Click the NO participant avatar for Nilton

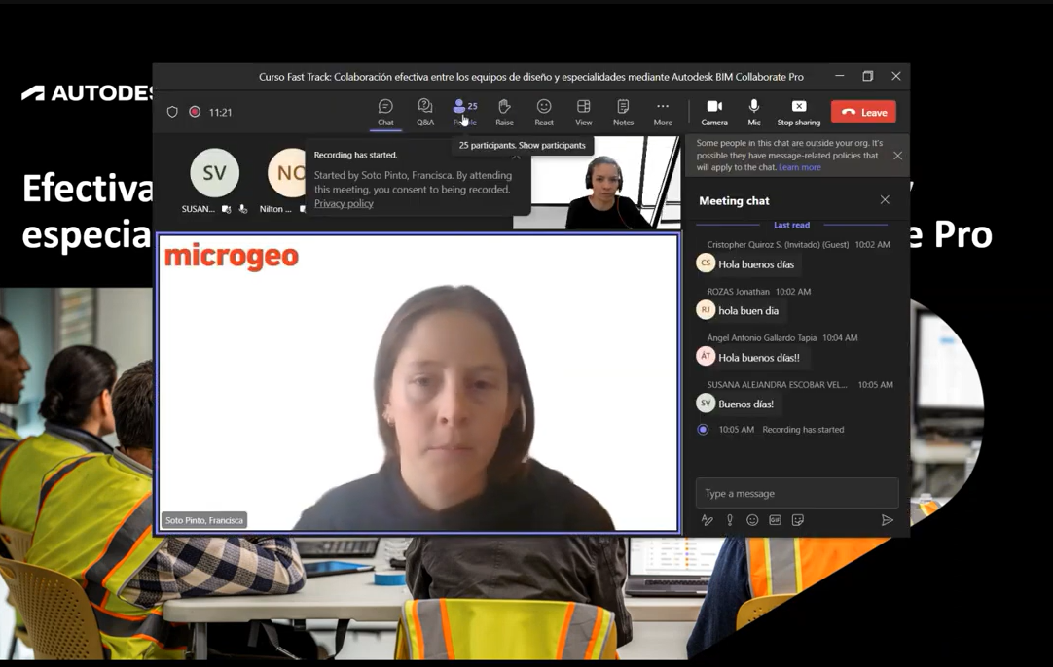point(288,172)
